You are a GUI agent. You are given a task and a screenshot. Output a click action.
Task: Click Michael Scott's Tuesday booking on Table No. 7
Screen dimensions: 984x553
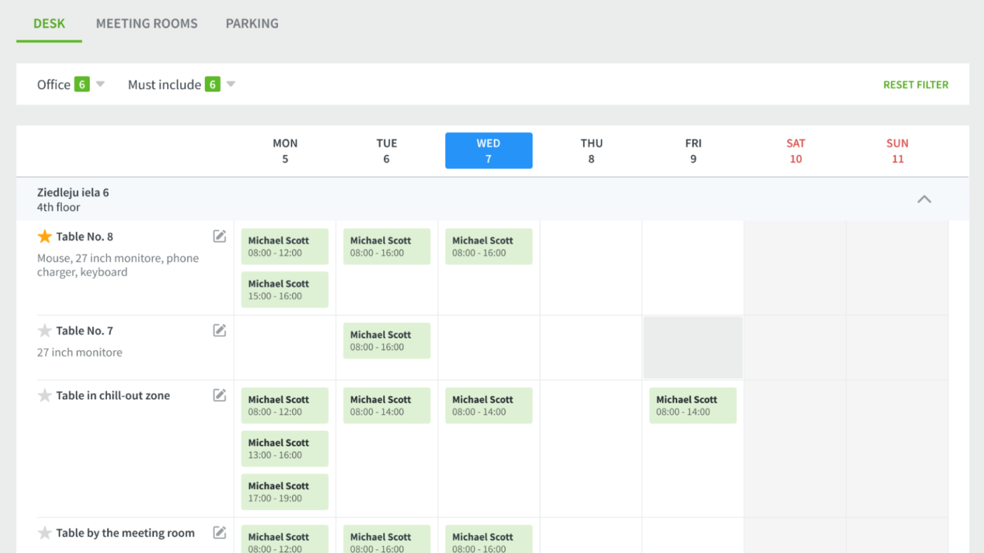(x=386, y=341)
